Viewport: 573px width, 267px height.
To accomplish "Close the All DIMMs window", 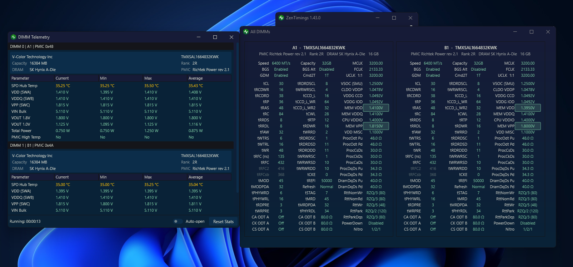I will pos(548,32).
